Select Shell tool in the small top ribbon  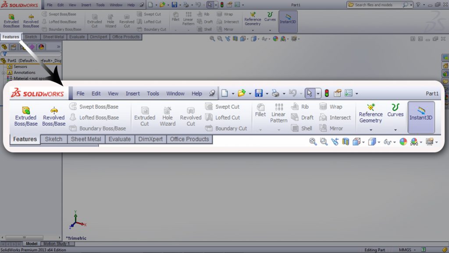click(204, 29)
